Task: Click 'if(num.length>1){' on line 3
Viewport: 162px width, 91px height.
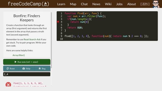Action: (x=79, y=19)
